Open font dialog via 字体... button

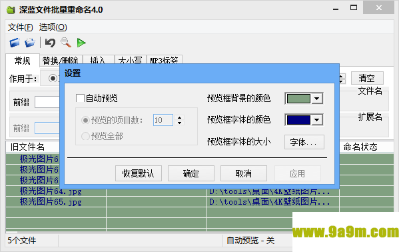click(x=304, y=142)
